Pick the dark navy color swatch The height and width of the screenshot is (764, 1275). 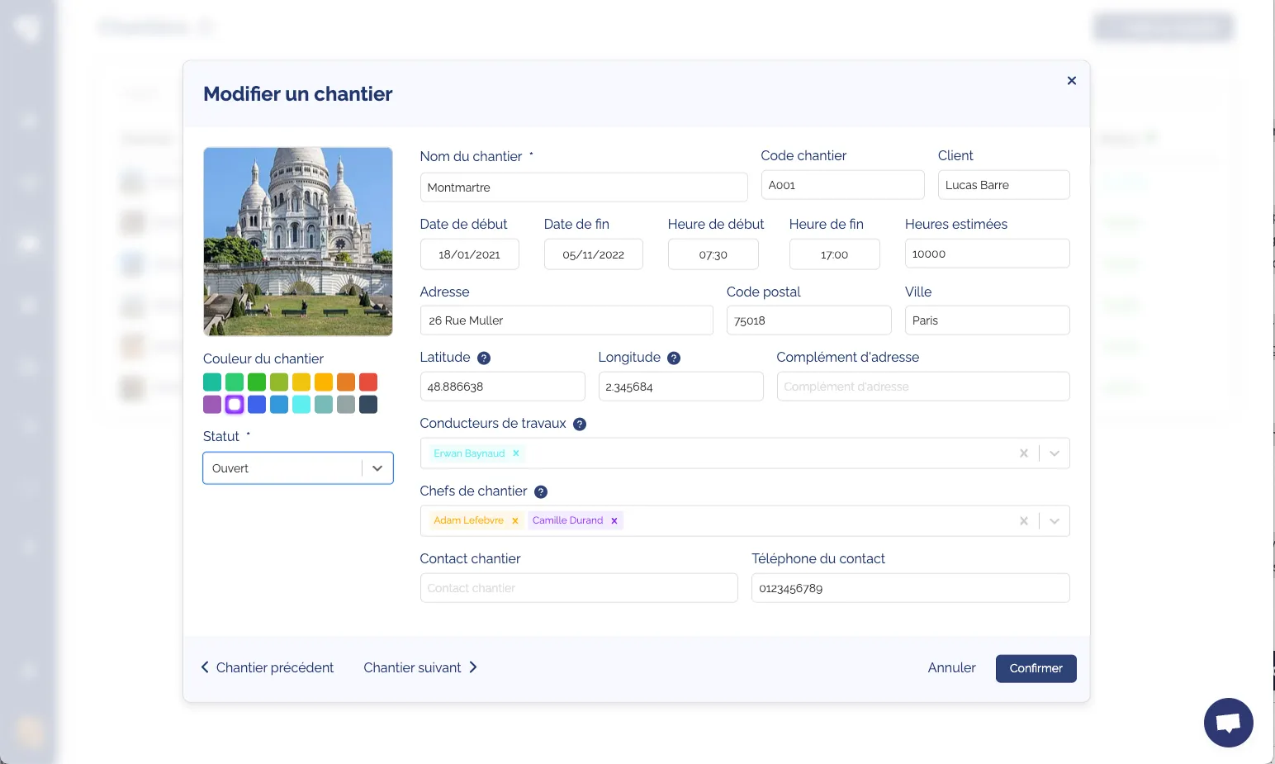368,404
